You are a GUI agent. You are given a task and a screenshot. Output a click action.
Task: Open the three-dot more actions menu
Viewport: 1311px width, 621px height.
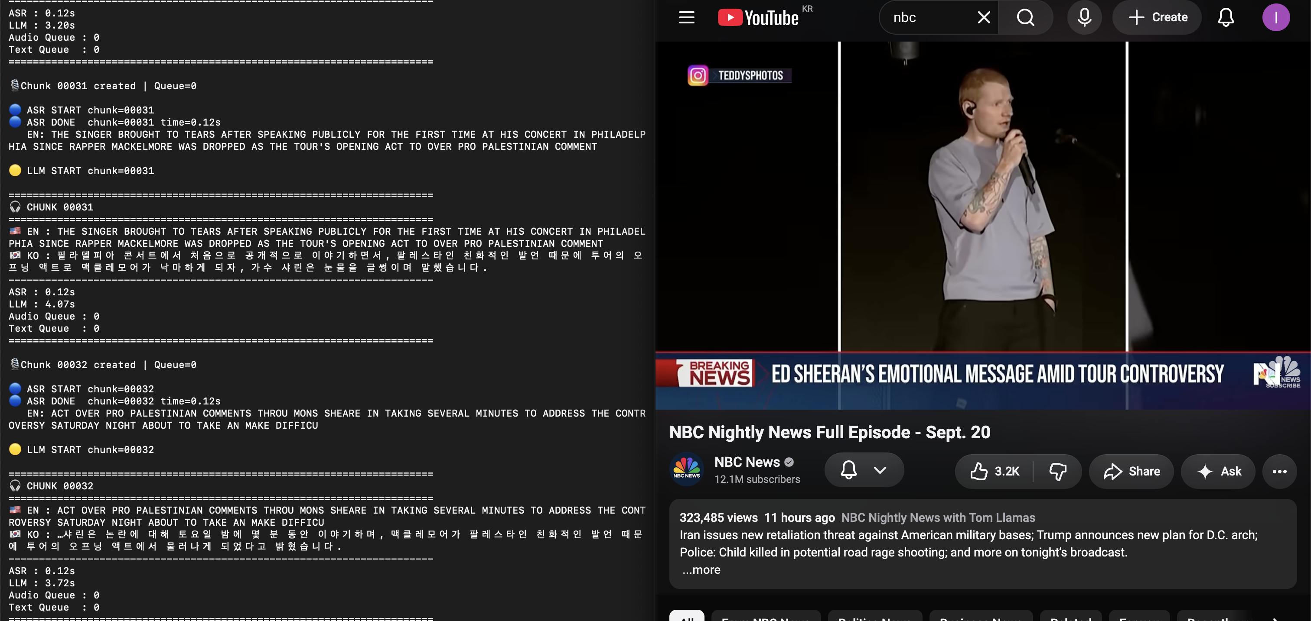tap(1279, 471)
